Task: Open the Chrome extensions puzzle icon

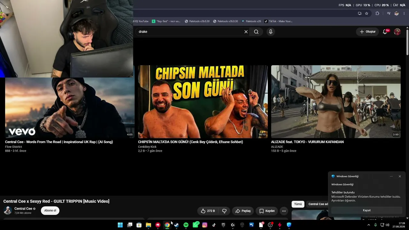Action: coord(377,13)
